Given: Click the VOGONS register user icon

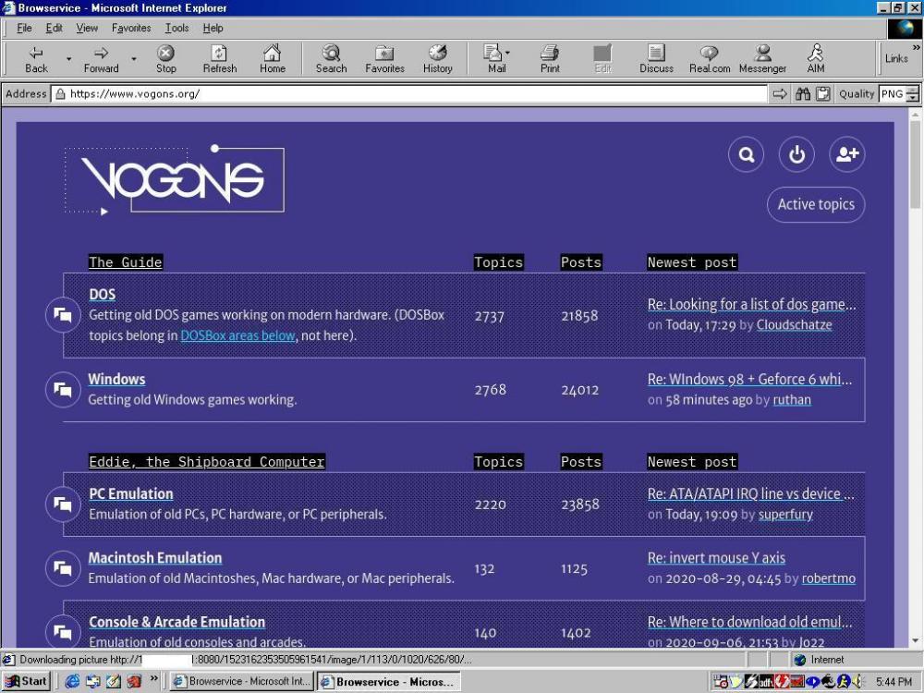Looking at the screenshot, I should click(846, 154).
